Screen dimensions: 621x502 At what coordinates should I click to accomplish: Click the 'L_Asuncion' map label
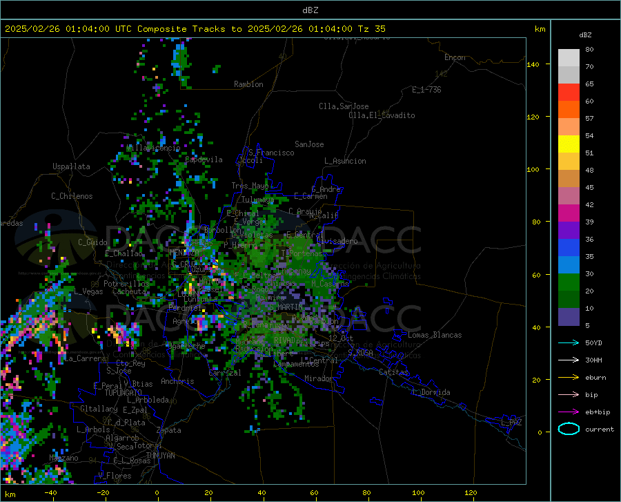(x=345, y=161)
